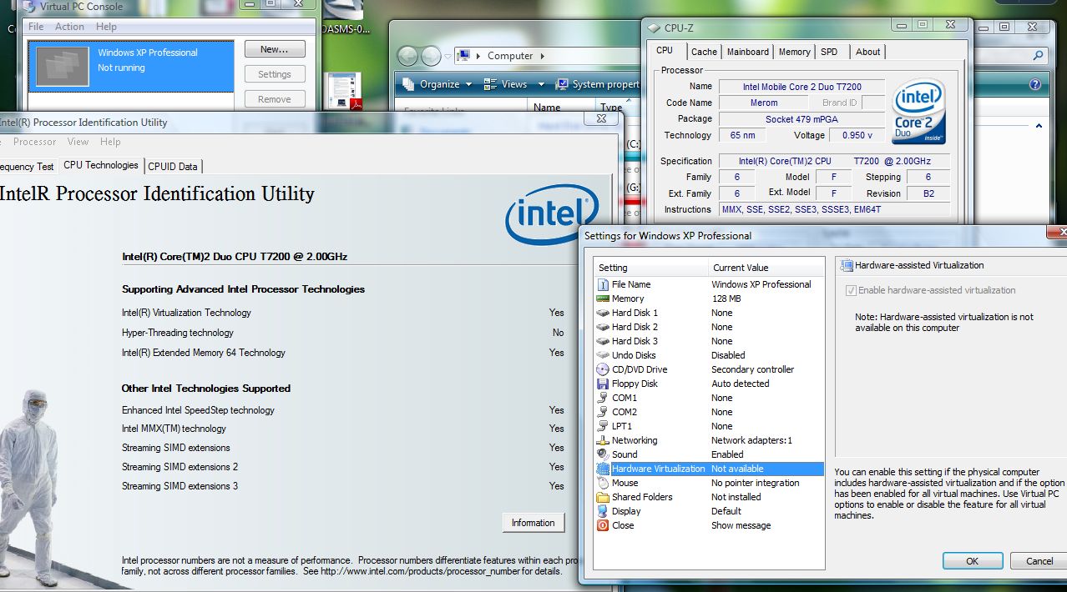
Task: Click the Intel Core 2 Duo logo
Action: coord(919,112)
